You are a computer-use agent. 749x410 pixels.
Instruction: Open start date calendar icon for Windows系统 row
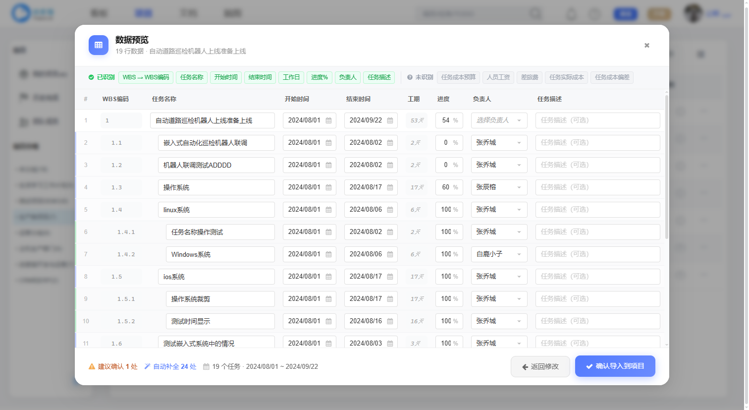[x=328, y=254]
